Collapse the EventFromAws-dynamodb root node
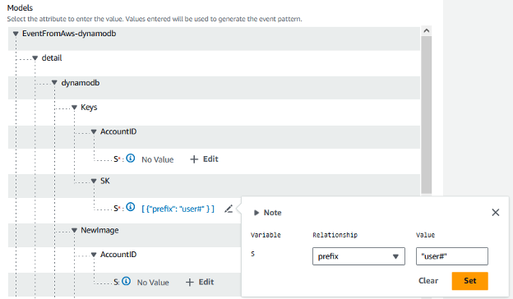 [x=16, y=34]
